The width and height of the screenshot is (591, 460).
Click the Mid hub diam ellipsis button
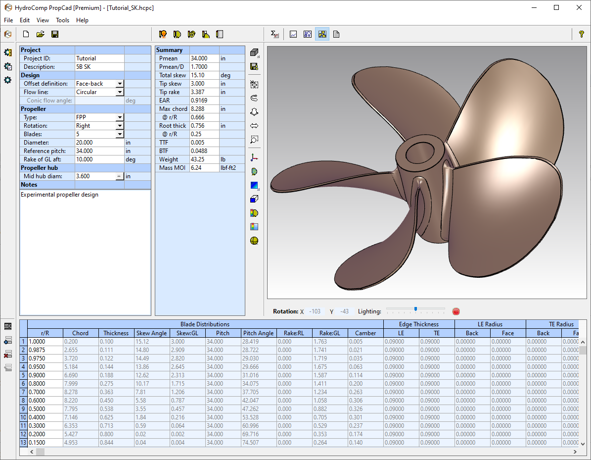[119, 176]
